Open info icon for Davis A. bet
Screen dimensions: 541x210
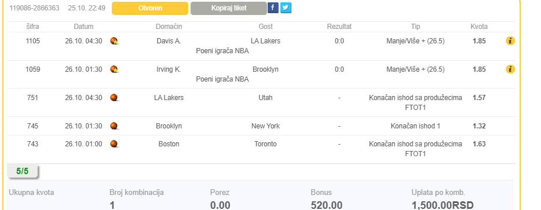tap(510, 41)
